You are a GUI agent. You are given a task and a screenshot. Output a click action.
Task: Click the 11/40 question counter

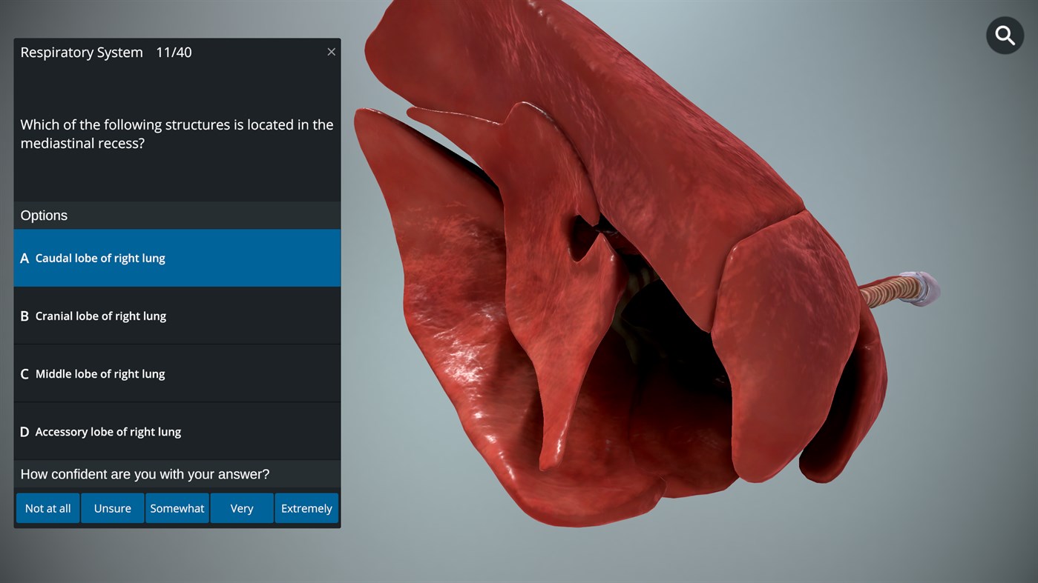click(174, 52)
